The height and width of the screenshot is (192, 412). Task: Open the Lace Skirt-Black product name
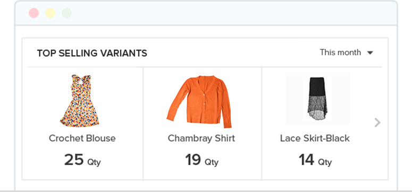tap(315, 138)
